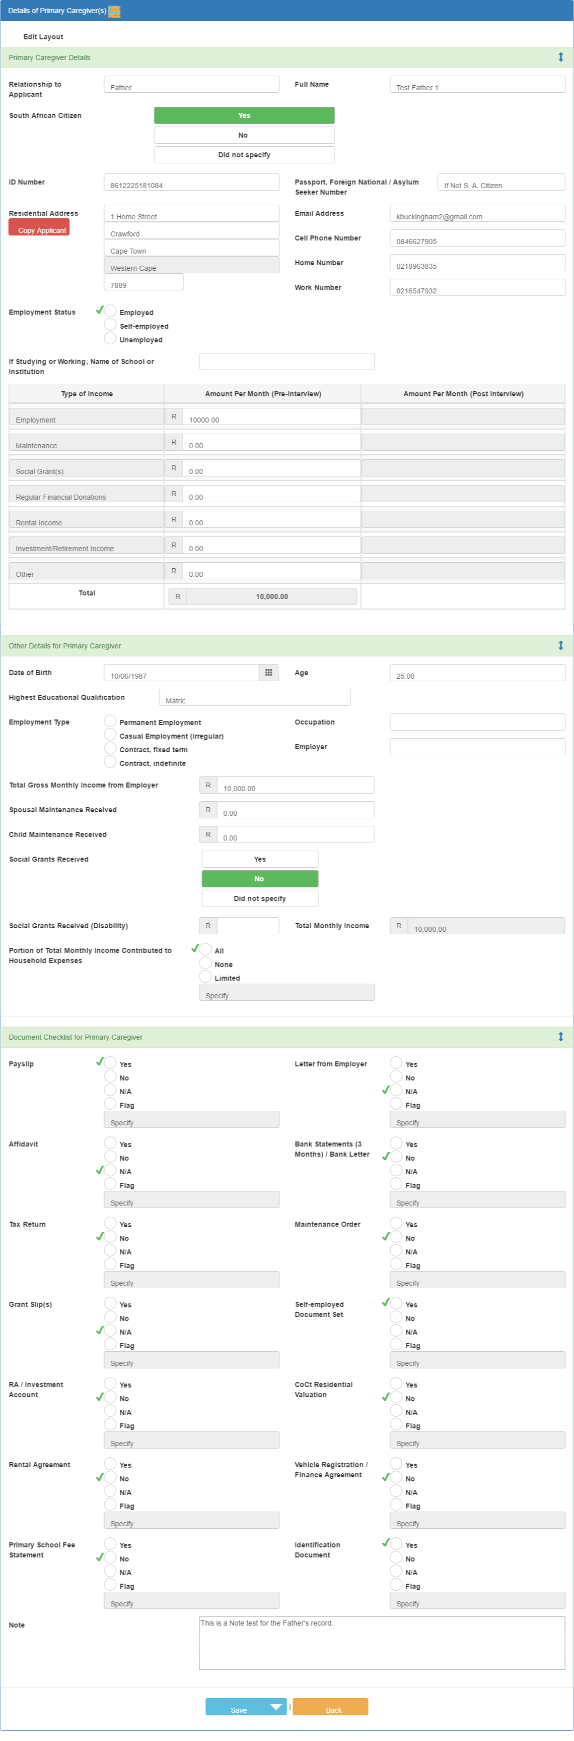Mark Self-employed Document Set as Yes
Image resolution: width=574 pixels, height=1741 pixels.
coord(396,1303)
